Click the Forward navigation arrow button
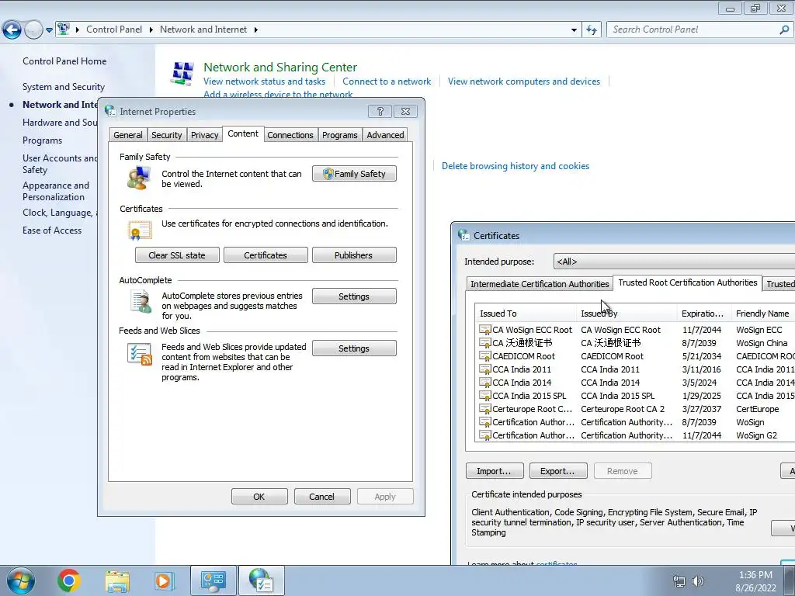The image size is (795, 596). click(33, 30)
